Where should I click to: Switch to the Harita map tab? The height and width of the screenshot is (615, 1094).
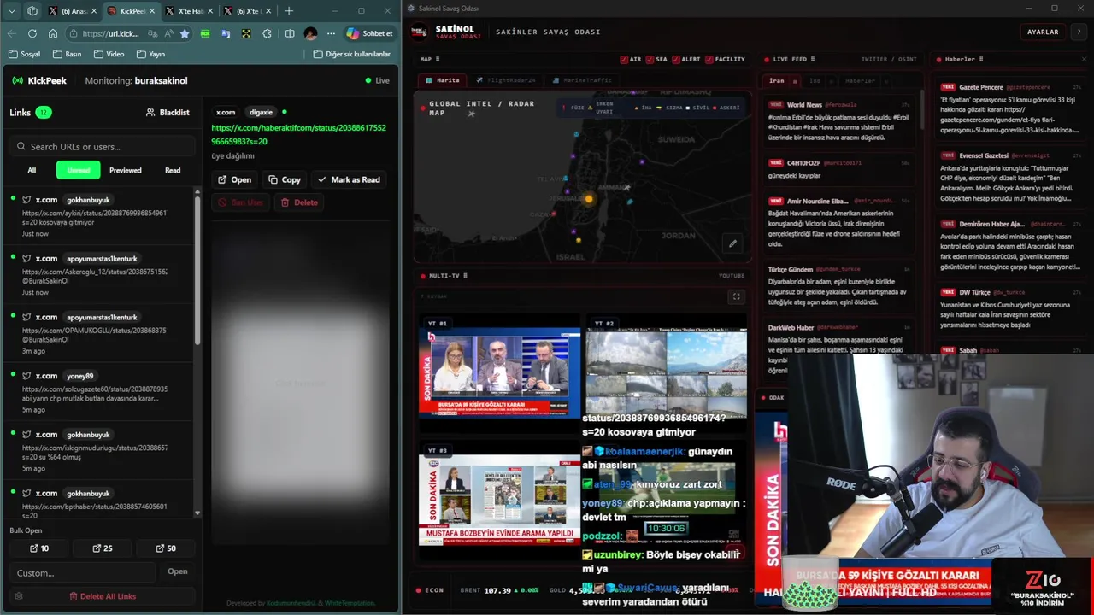pyautogui.click(x=444, y=80)
